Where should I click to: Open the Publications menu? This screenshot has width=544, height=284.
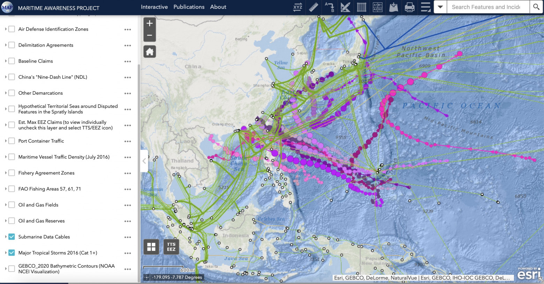(x=189, y=7)
